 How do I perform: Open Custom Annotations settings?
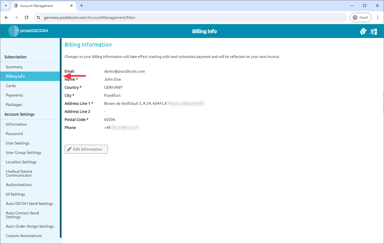coord(24,235)
